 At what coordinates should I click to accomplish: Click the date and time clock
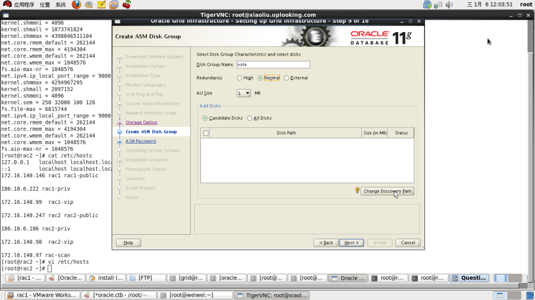490,4
